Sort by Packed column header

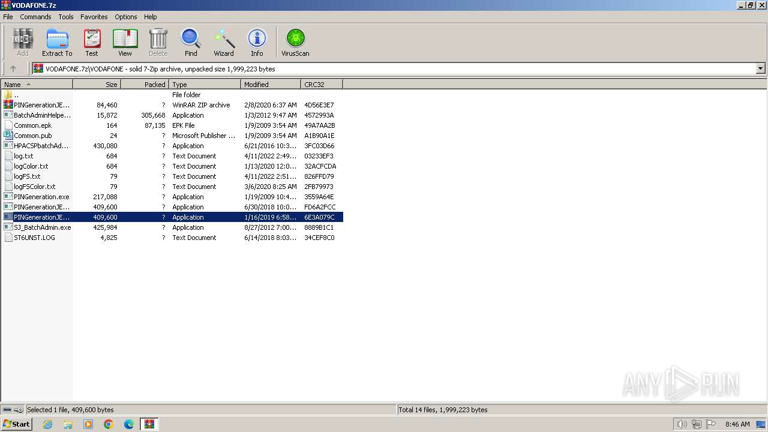(x=145, y=85)
